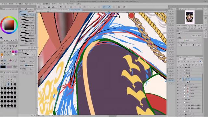208x117 pixels.
Task: Open the ウィンドウ menu
Action: point(70,4)
